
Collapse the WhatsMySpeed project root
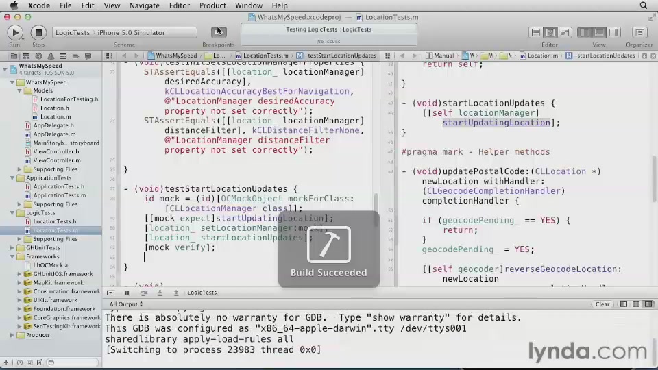(x=5, y=69)
